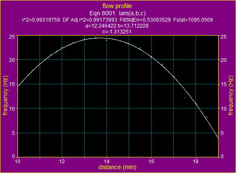Viewport: 236px width, 173px height.
Task: Click the right 'frequency (Hz)' axis label
Action: click(231, 96)
